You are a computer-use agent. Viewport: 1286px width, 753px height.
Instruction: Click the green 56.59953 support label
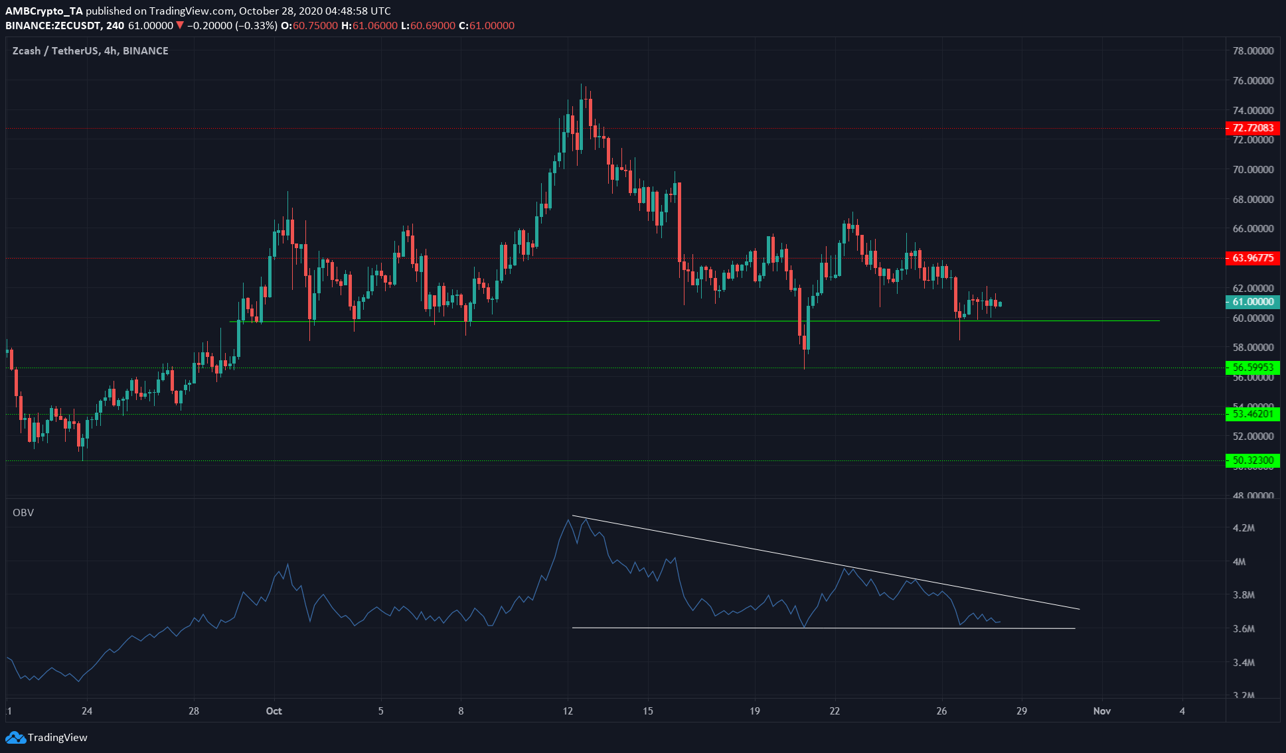tap(1252, 368)
